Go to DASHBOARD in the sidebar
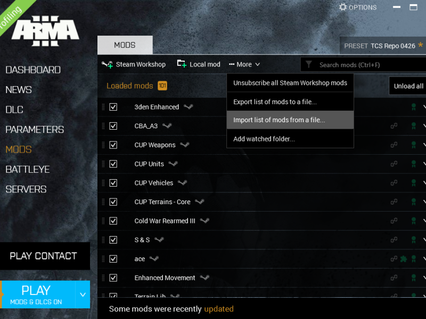426x319 pixels. click(x=33, y=70)
